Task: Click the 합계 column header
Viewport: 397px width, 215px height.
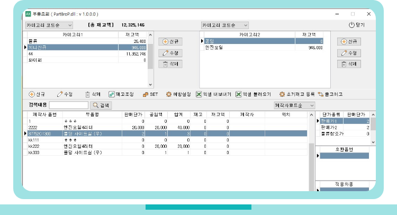Action: coord(178,114)
